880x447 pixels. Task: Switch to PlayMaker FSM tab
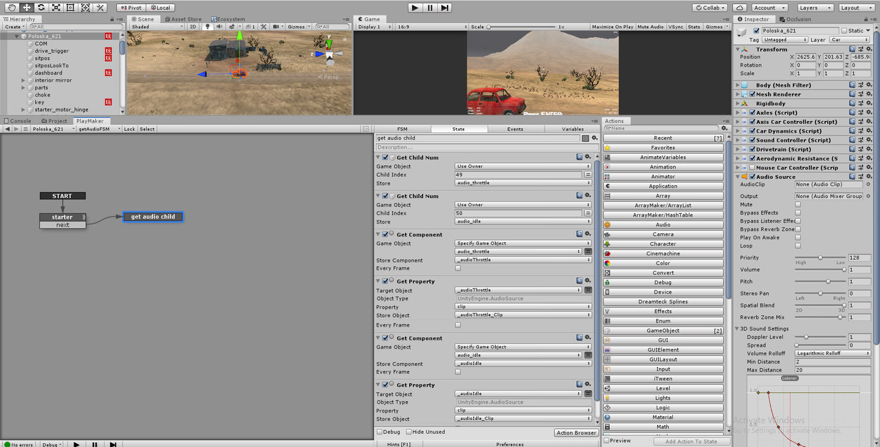point(402,129)
